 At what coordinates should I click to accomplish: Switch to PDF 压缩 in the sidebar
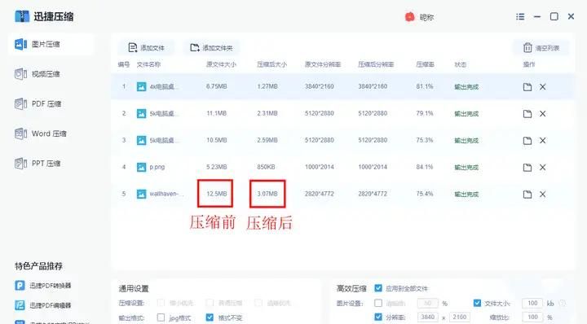38,103
